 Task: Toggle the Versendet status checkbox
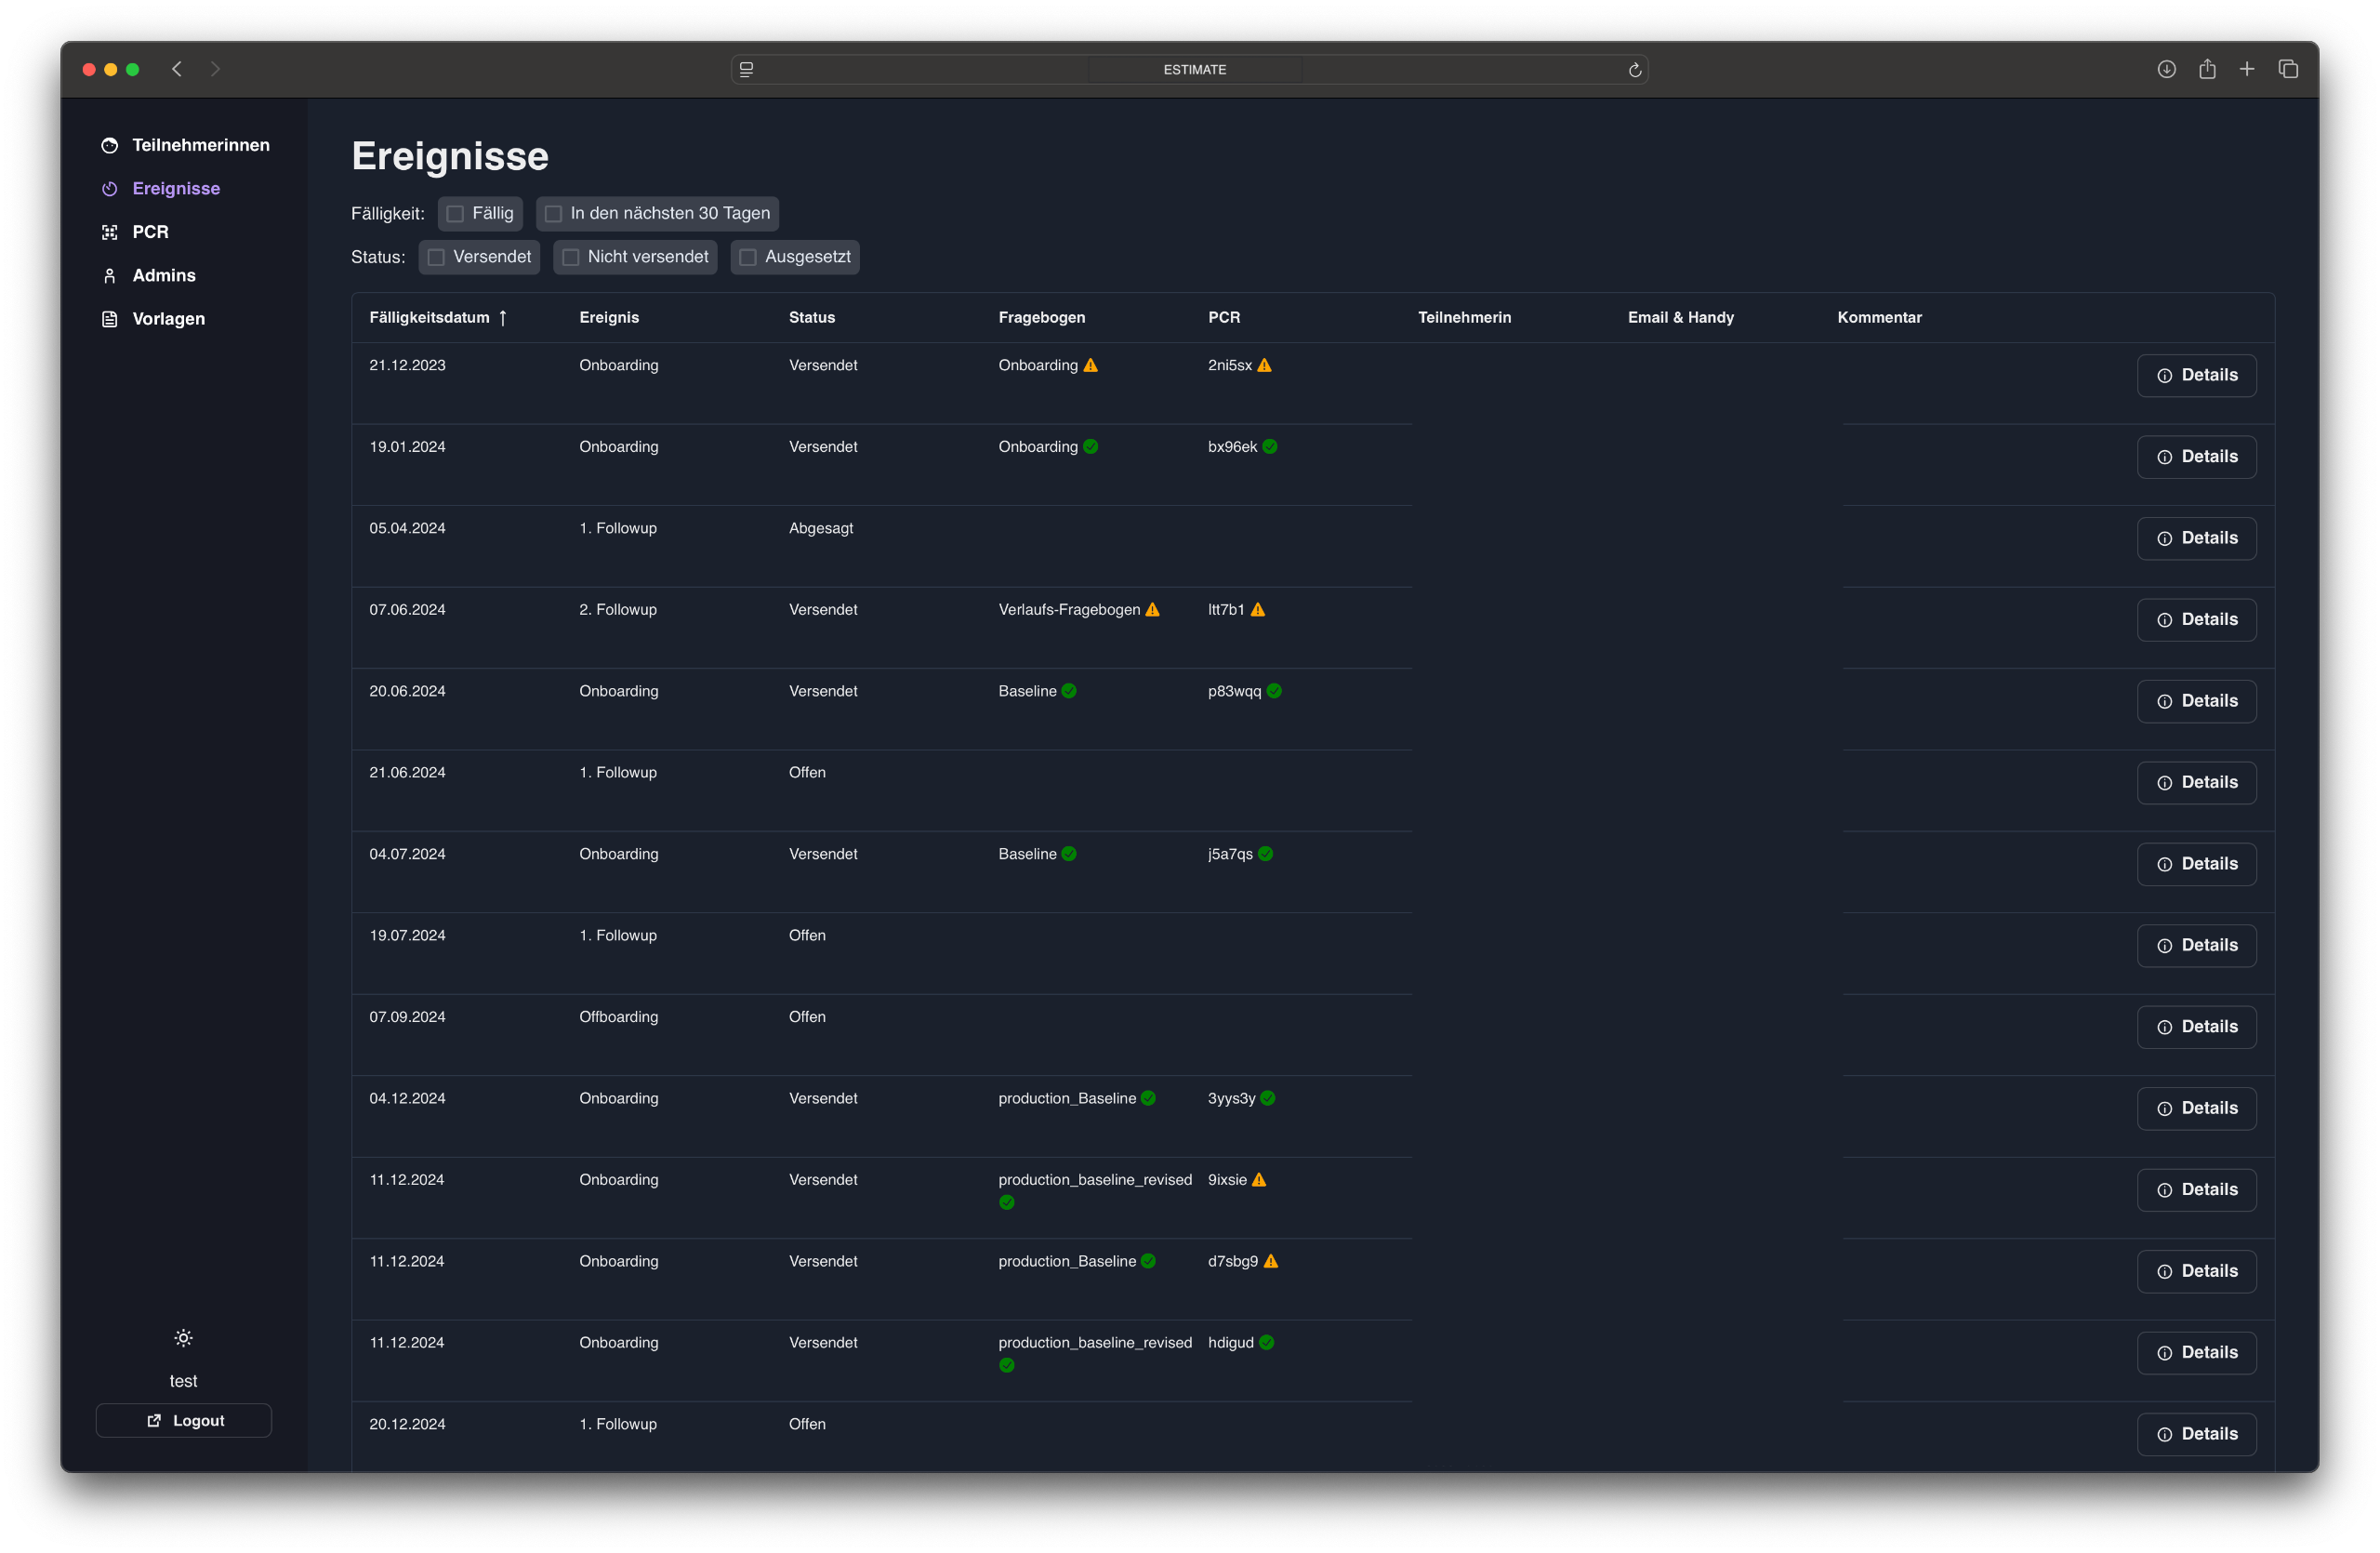coord(437,257)
